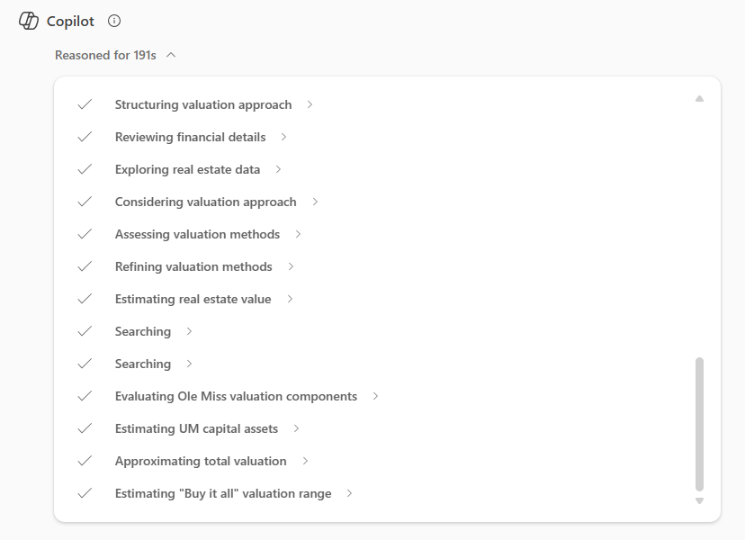Open Estimating UM capital assets step

[196, 428]
